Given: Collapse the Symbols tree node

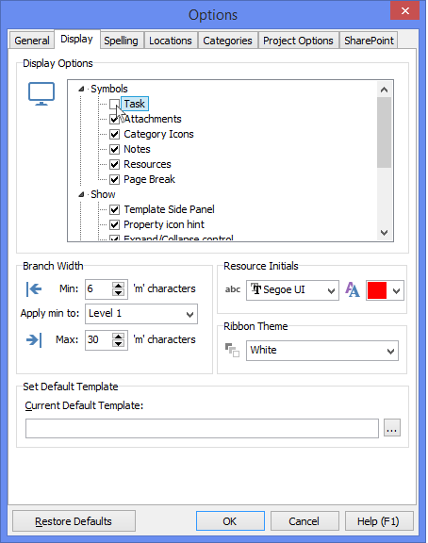Looking at the screenshot, I should click(x=81, y=89).
